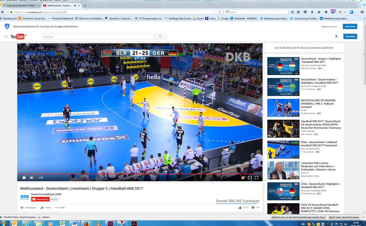Focus the Firefox Suchen search field

pos(256,12)
